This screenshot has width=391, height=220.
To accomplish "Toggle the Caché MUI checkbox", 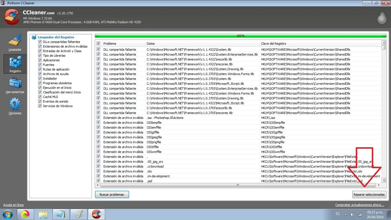I will click(40, 97).
